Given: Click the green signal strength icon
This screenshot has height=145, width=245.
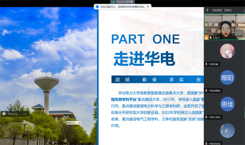Looking at the screenshot, I should tap(113, 2).
